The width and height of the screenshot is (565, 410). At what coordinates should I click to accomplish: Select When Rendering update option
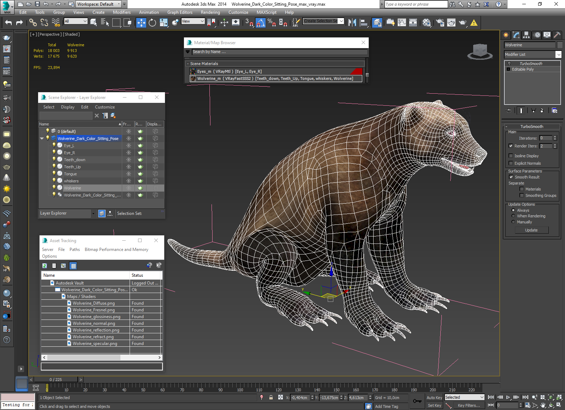[x=513, y=216]
